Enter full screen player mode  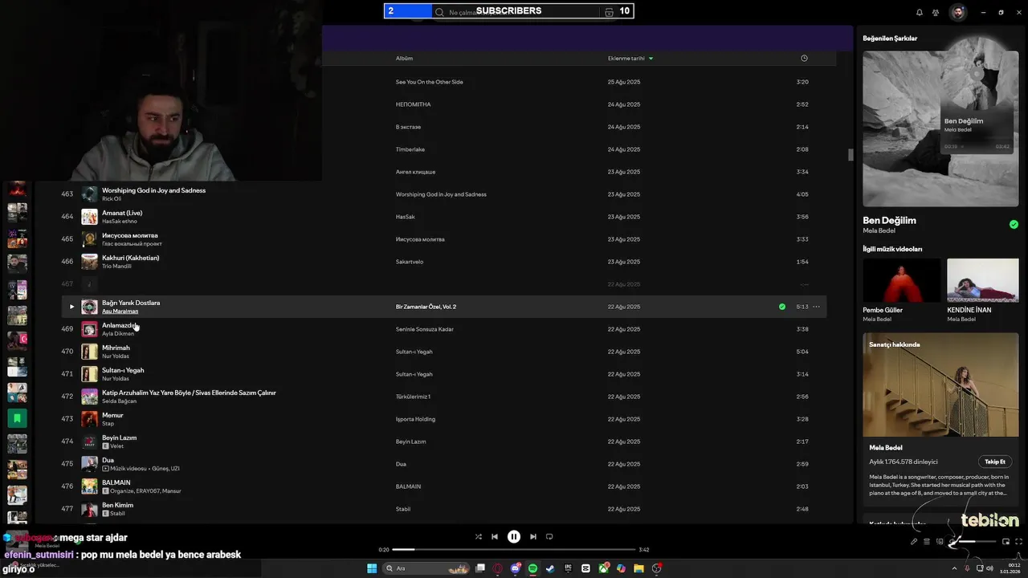[x=1018, y=542]
